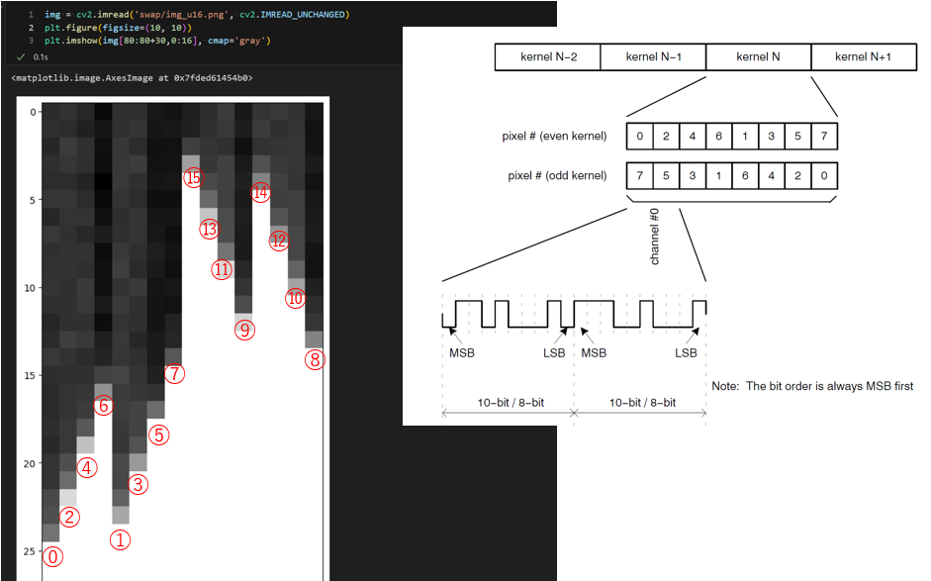This screenshot has width=931, height=581.
Task: Select pixel 6 cell in even kernel row
Action: 718,136
